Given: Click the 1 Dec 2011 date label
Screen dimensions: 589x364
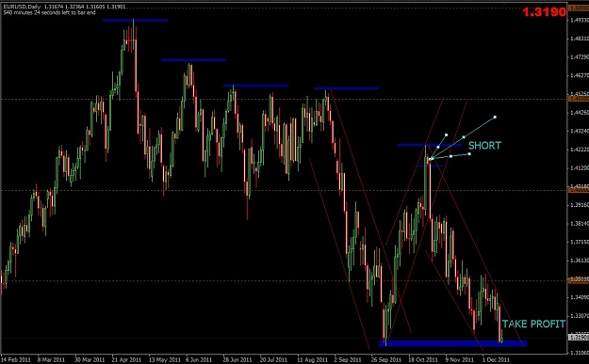Looking at the screenshot, I should tap(496, 360).
